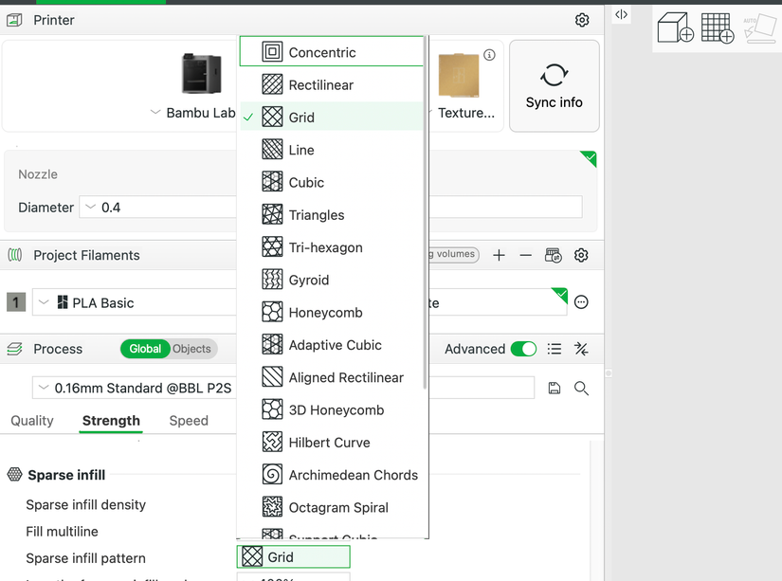Screen dimensions: 782x581
Task: Open the 0.16mm Standard process preset dropdown
Action: point(133,388)
